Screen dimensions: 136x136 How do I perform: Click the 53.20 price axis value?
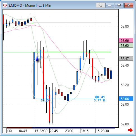125,85
